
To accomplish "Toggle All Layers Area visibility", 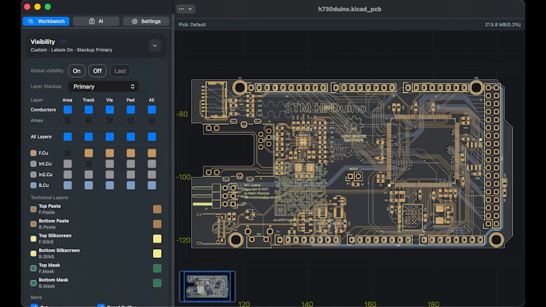I will (68, 137).
